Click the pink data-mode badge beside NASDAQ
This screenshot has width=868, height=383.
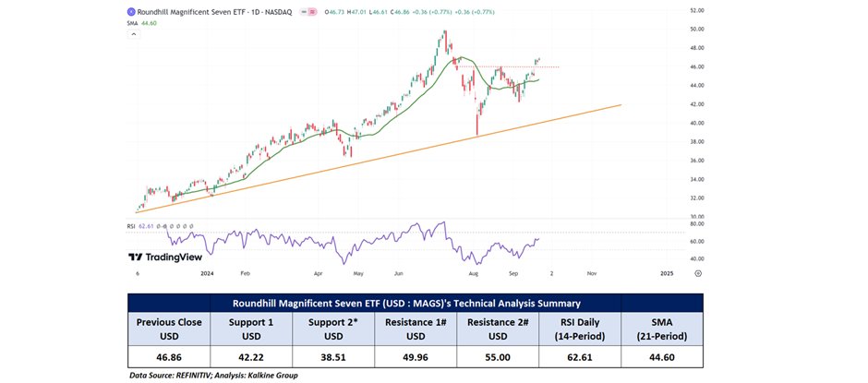click(312, 12)
